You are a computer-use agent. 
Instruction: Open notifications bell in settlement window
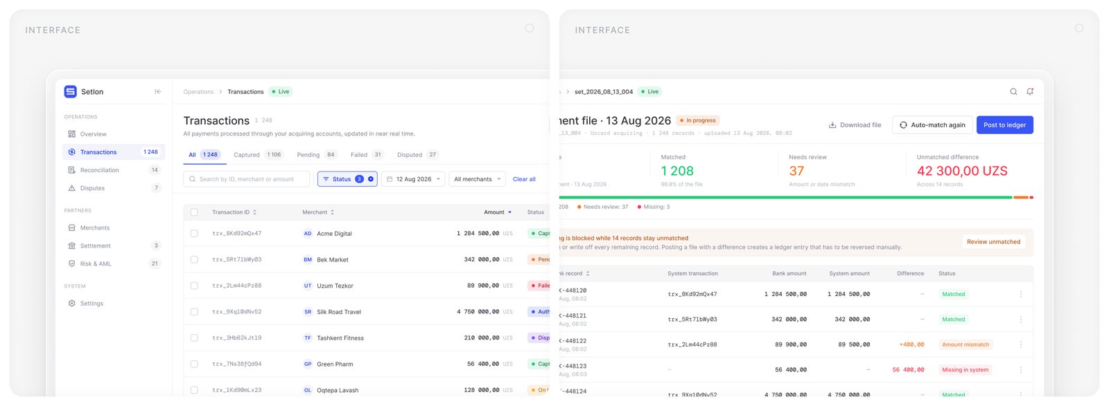pos(1030,91)
